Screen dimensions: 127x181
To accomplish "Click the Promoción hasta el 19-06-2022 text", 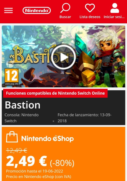I will [x=34, y=171].
